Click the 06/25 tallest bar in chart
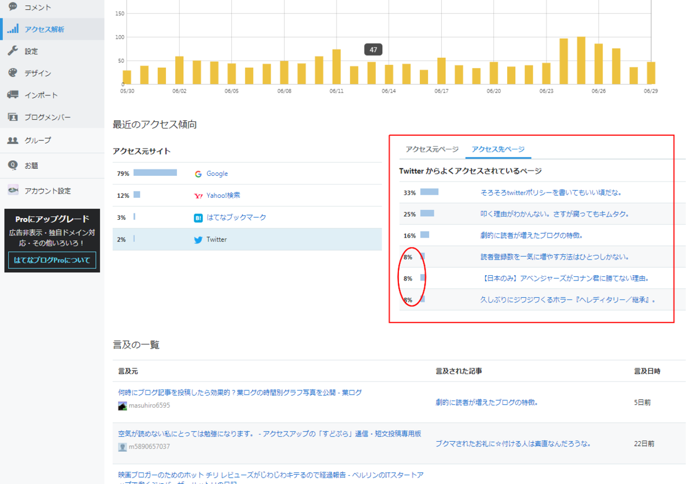The height and width of the screenshot is (484, 694). click(581, 61)
